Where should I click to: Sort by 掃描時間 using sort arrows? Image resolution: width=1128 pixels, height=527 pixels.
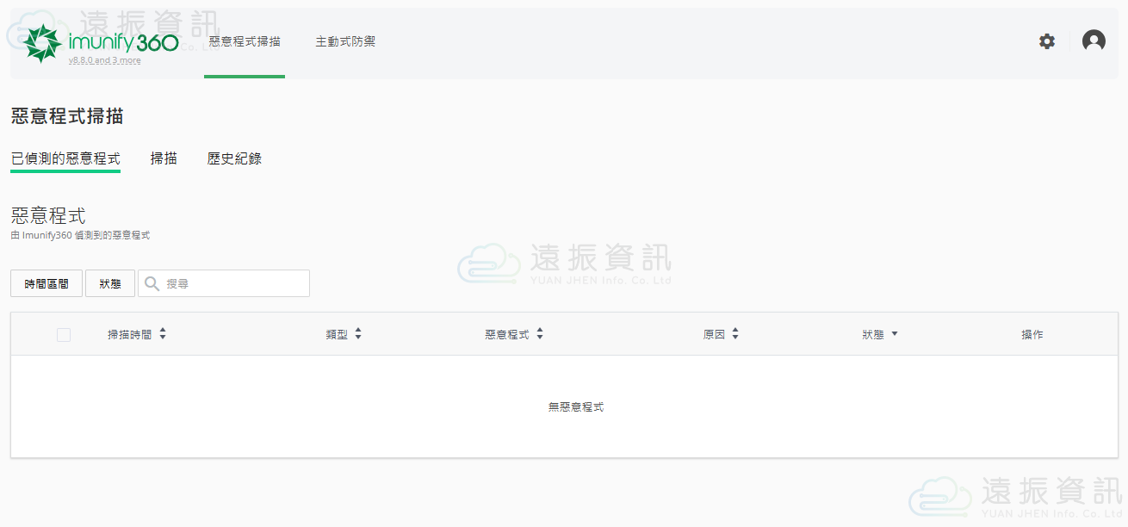[x=163, y=334]
